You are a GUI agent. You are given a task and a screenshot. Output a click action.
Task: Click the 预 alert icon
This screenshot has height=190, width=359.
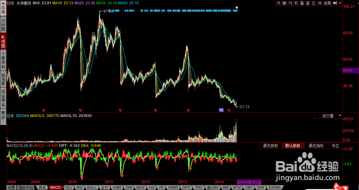click(320, 3)
